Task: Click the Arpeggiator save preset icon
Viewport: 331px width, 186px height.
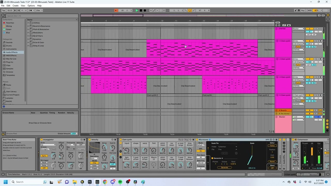Action: (84, 139)
